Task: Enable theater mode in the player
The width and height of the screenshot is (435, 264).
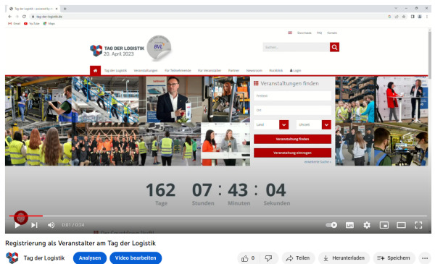Action: (401, 225)
